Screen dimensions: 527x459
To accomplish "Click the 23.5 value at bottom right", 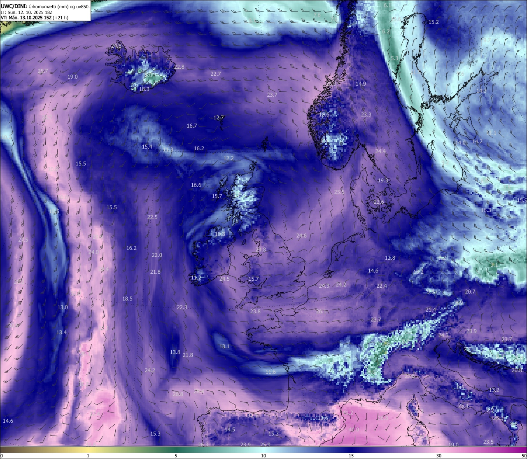I will pos(488,442).
